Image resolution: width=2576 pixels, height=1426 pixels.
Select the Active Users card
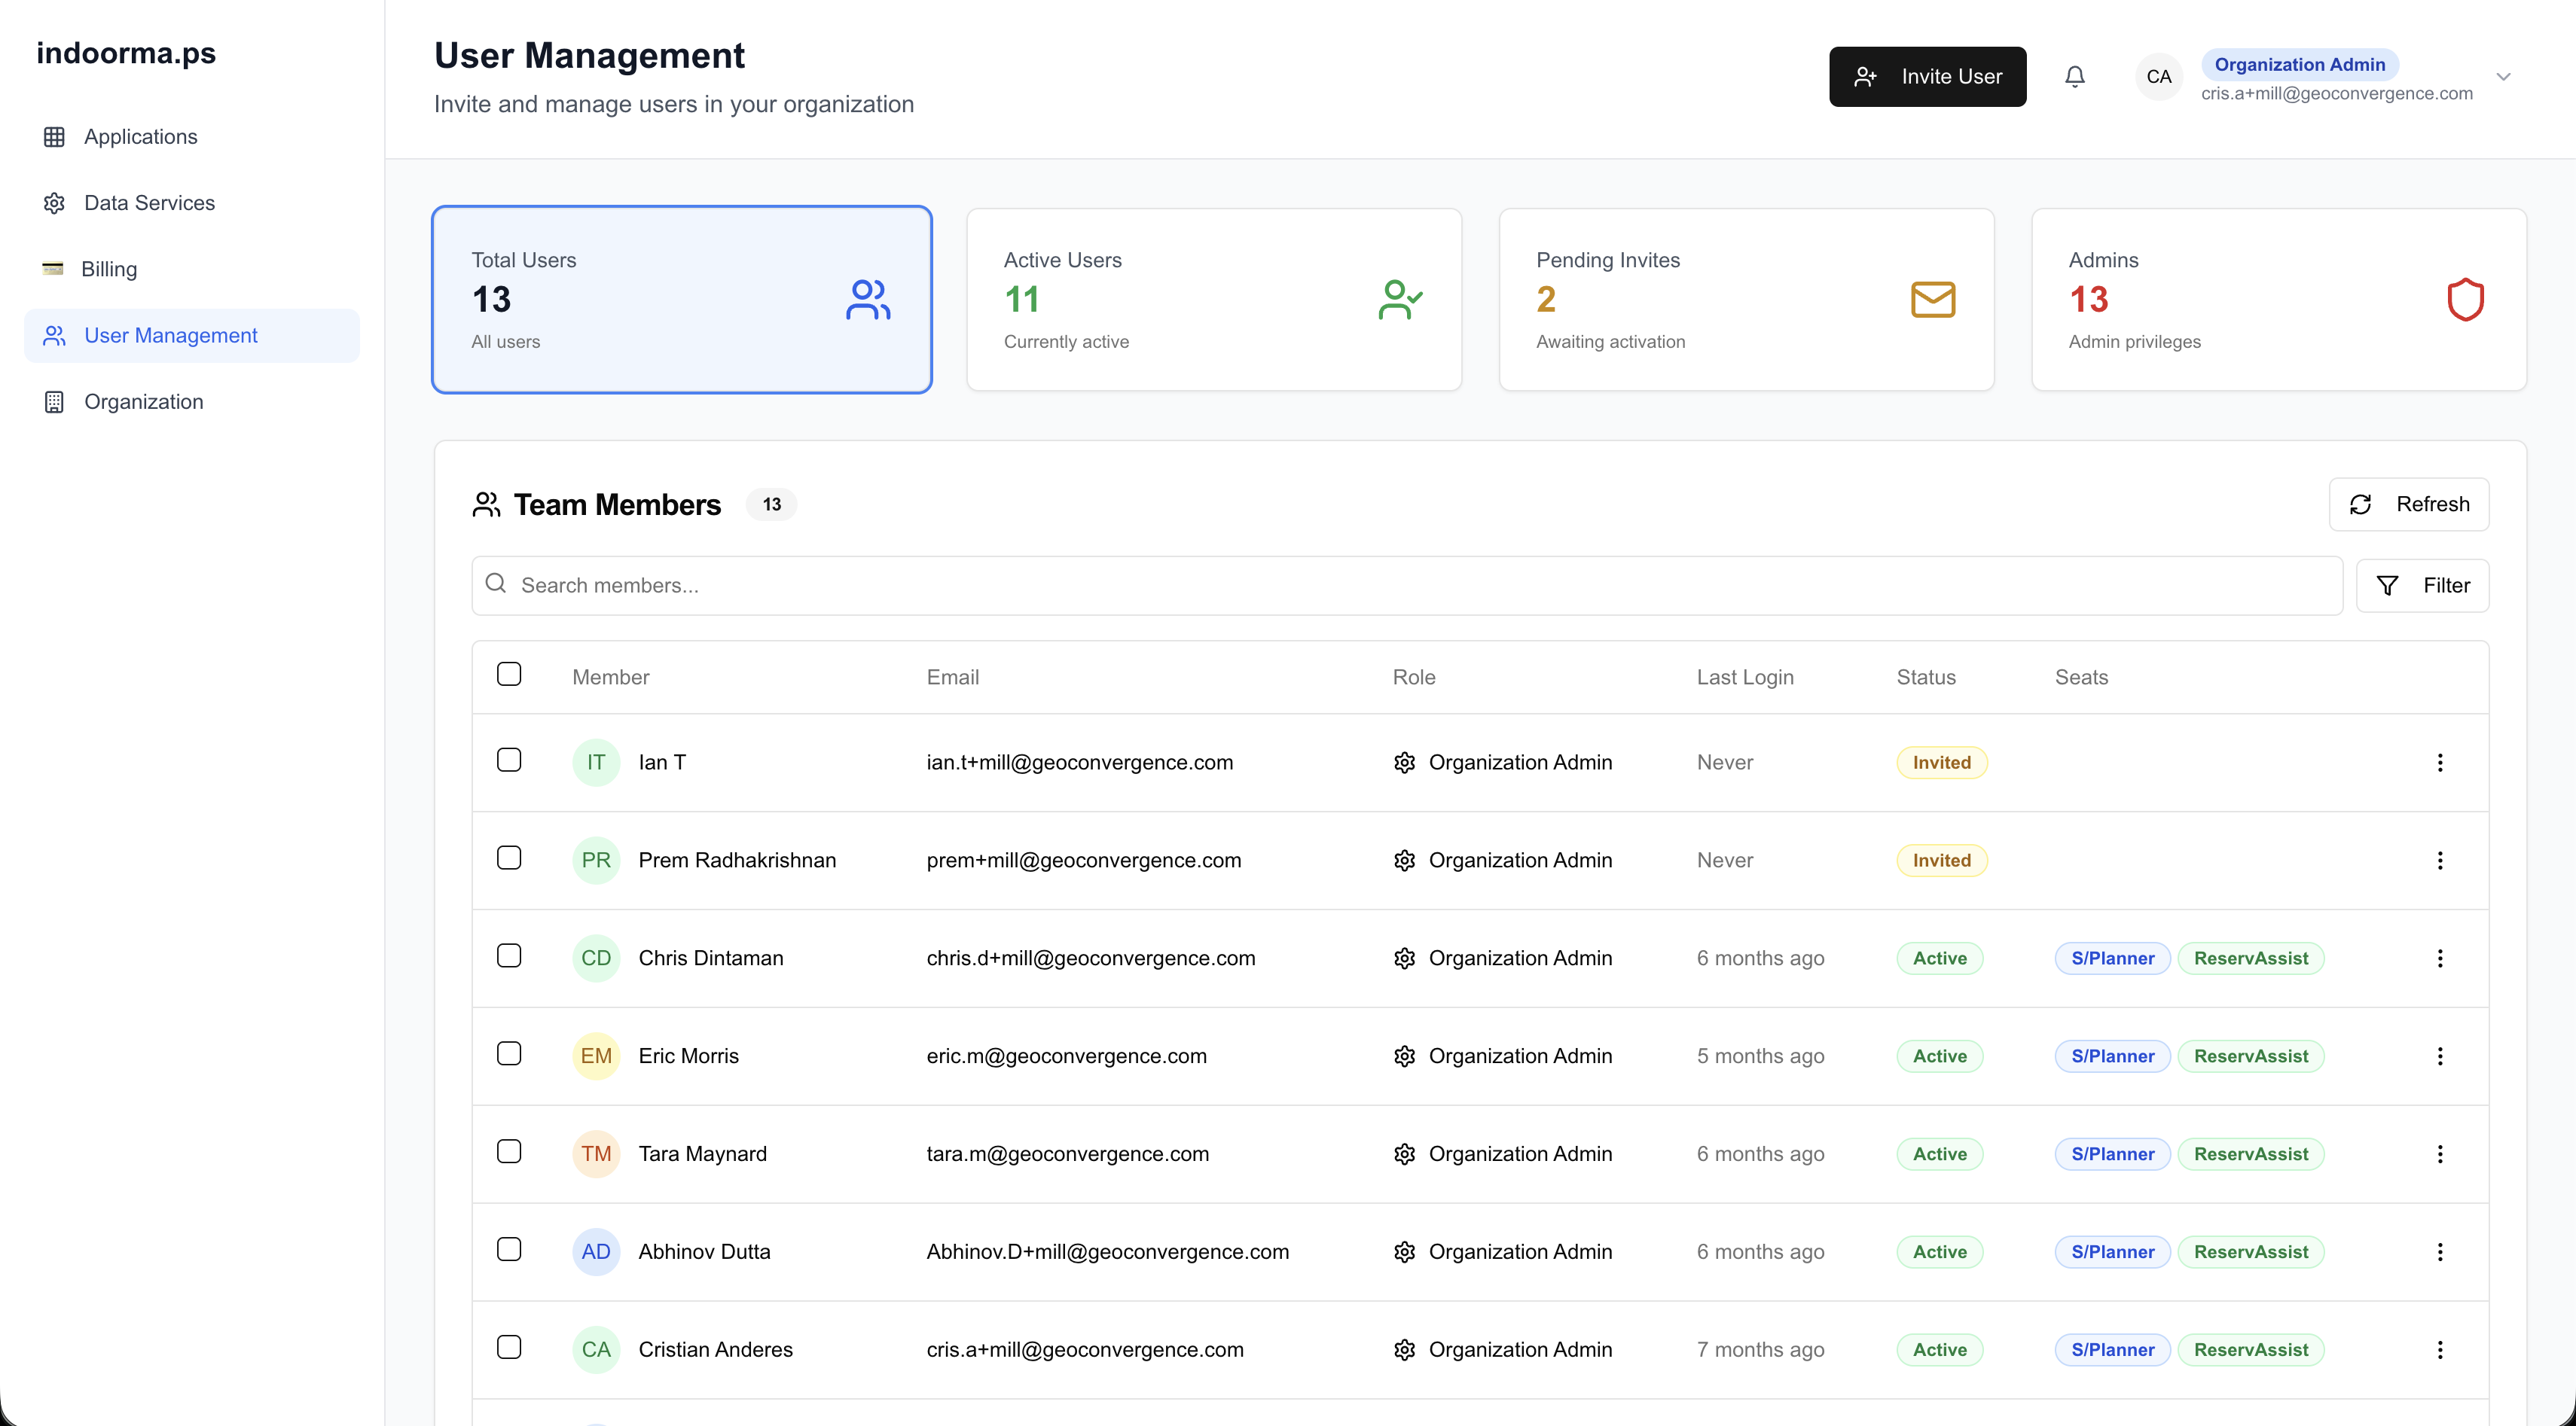(1214, 300)
